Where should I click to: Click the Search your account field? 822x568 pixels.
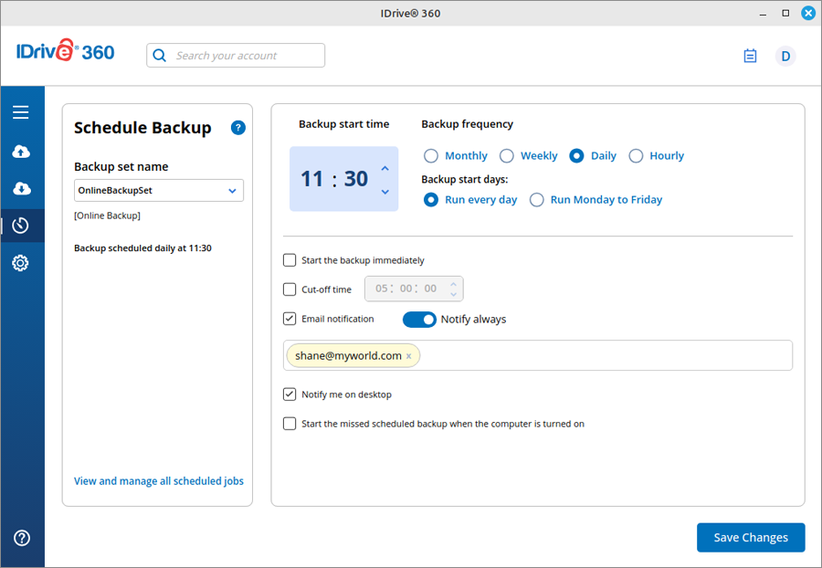tap(236, 56)
